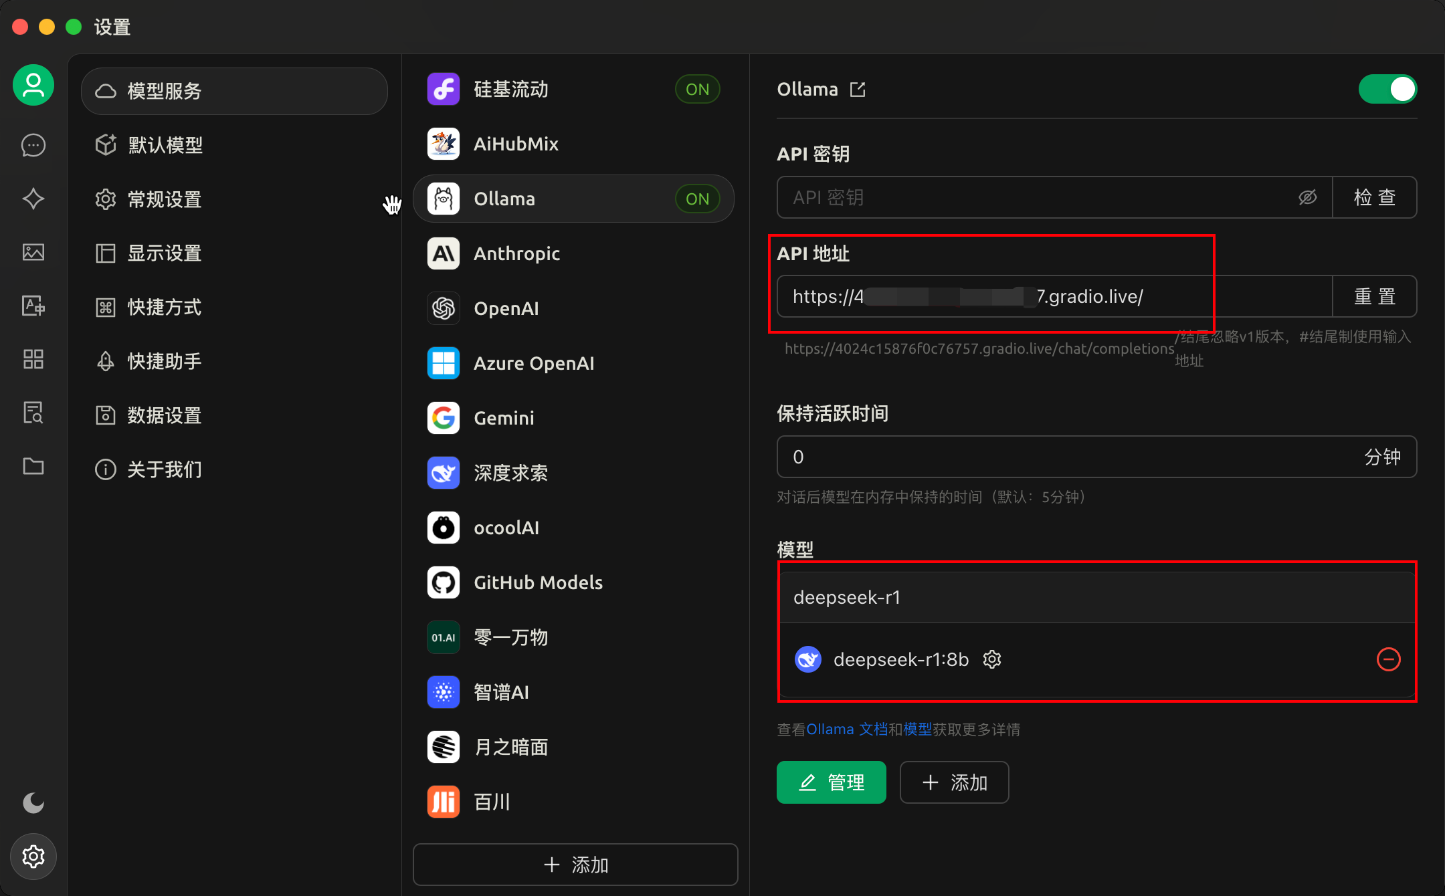Open the chat assistant sidebar icon
The image size is (1445, 896).
pyautogui.click(x=33, y=145)
